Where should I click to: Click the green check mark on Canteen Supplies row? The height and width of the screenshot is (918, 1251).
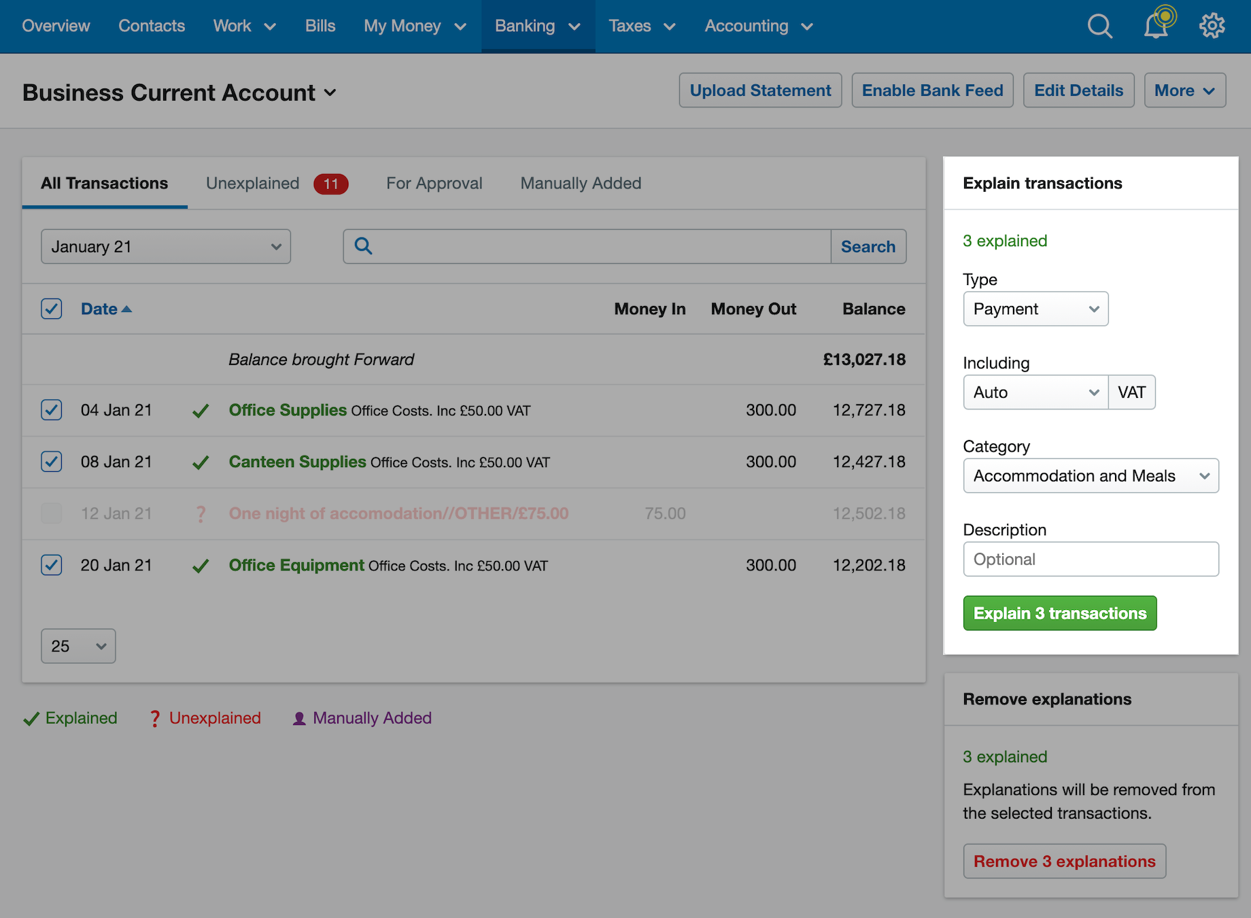(x=201, y=462)
